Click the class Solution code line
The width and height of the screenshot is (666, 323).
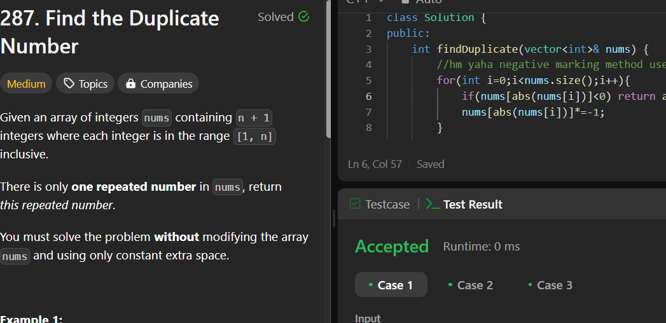(x=436, y=18)
